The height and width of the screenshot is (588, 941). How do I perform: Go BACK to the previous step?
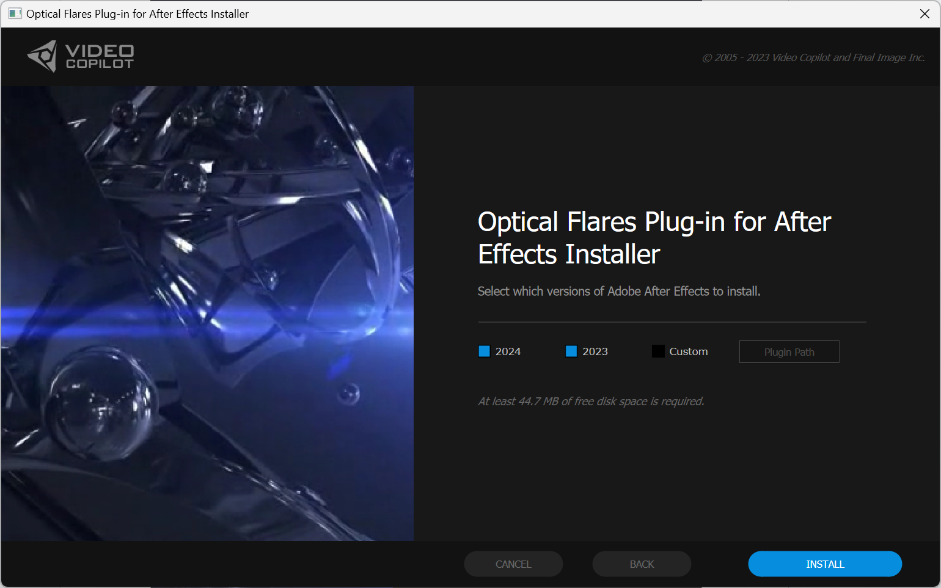point(642,564)
